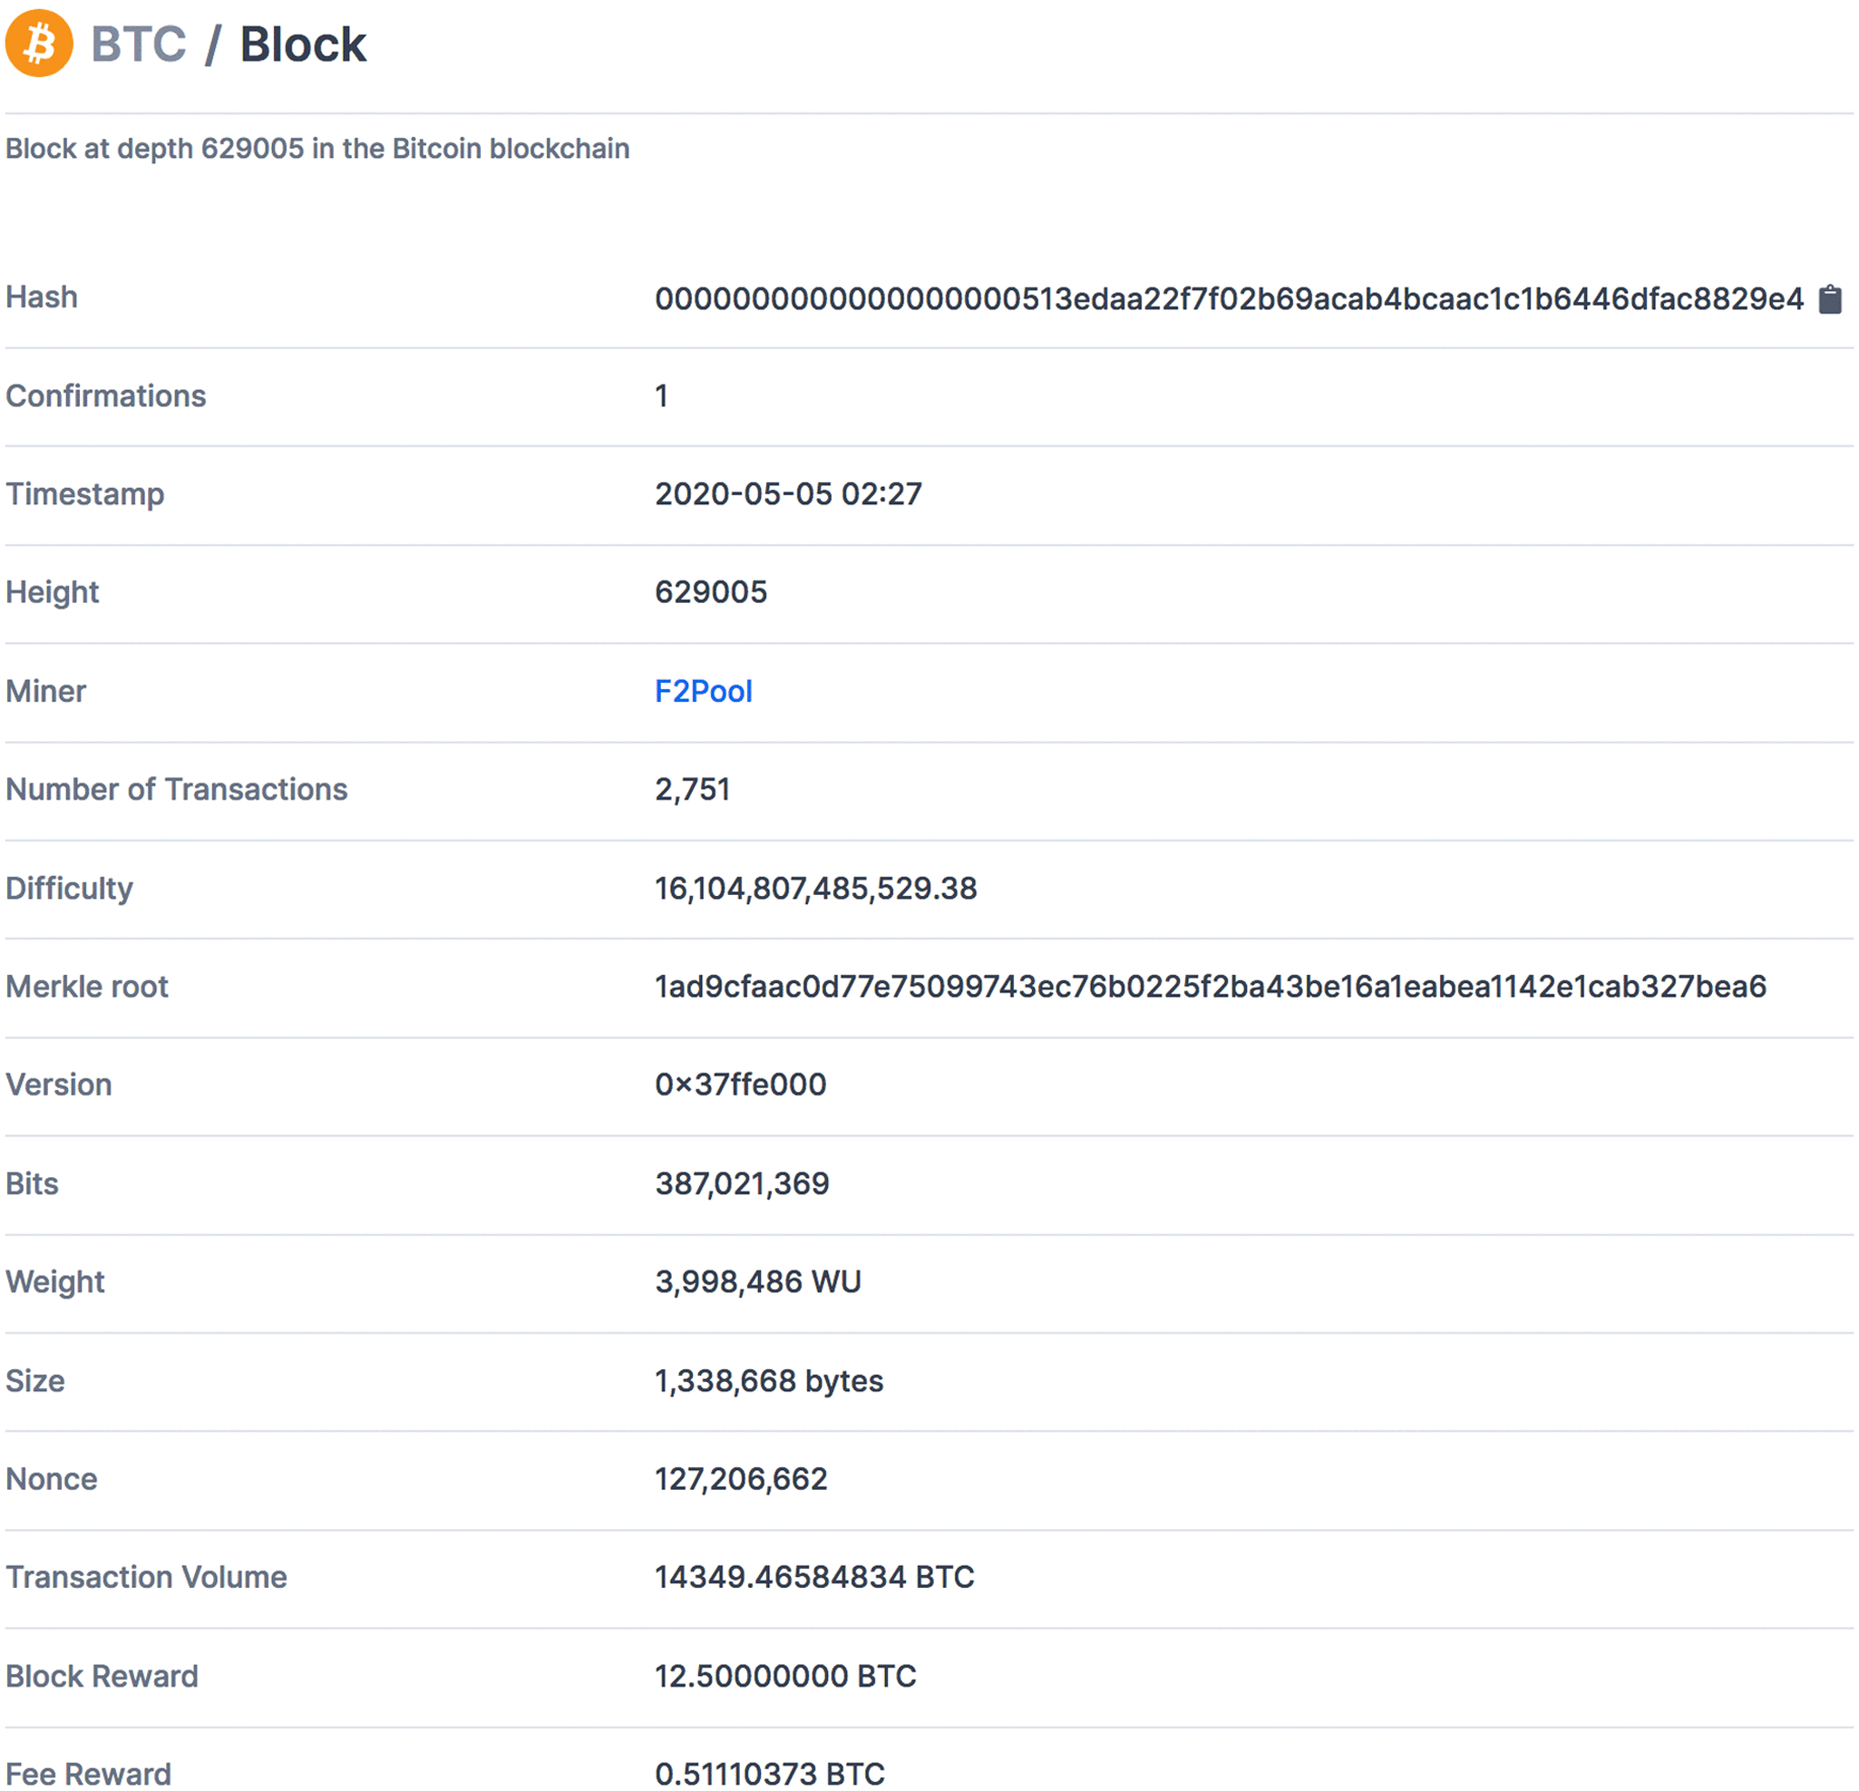Click the Size value in bytes
The height and width of the screenshot is (1791, 1859).
click(768, 1380)
